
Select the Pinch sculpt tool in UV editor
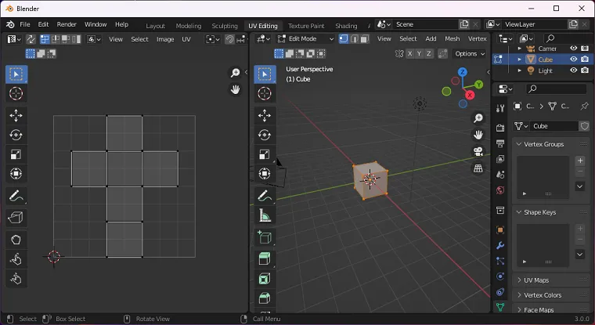click(x=16, y=279)
